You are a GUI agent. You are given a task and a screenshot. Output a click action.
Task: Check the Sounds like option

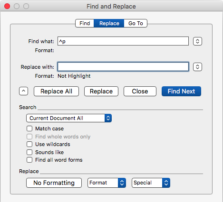[29, 152]
